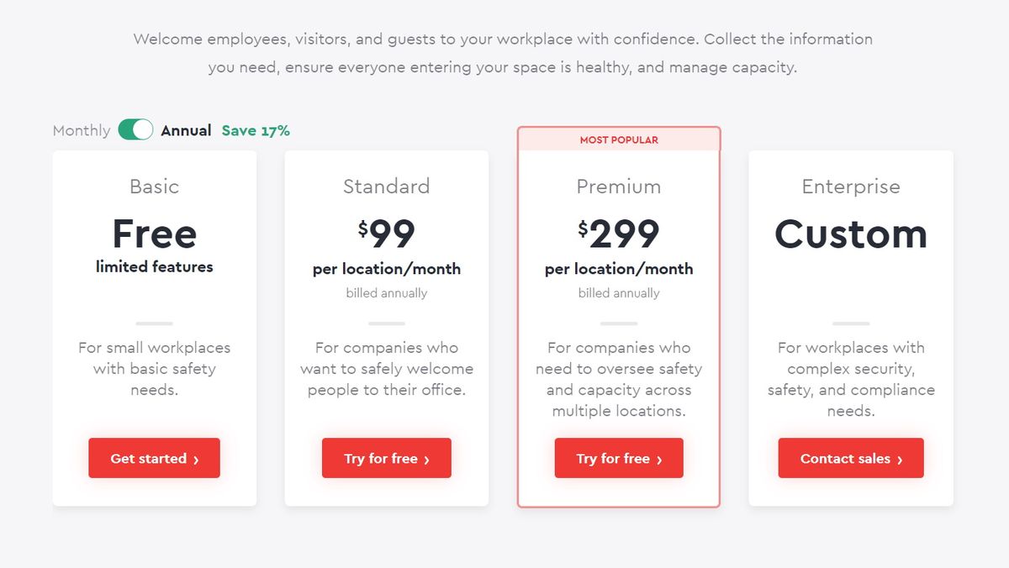Screen dimensions: 1009x568
Task: Select the Annual billing label
Action: click(186, 130)
